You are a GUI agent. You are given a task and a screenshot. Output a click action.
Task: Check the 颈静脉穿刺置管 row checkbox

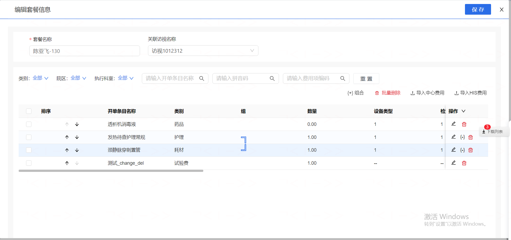(29, 150)
